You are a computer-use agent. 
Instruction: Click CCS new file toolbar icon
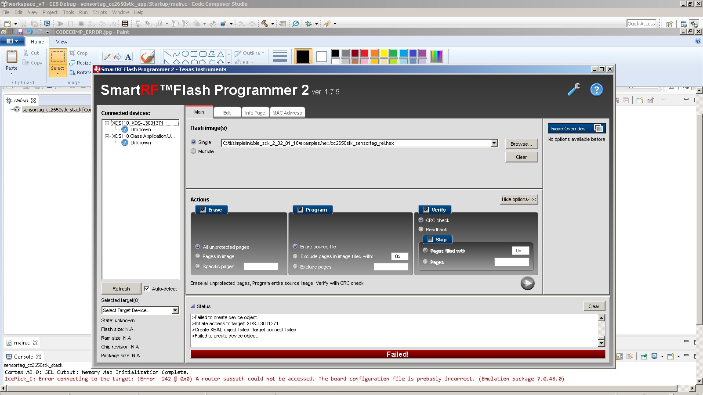coord(7,24)
